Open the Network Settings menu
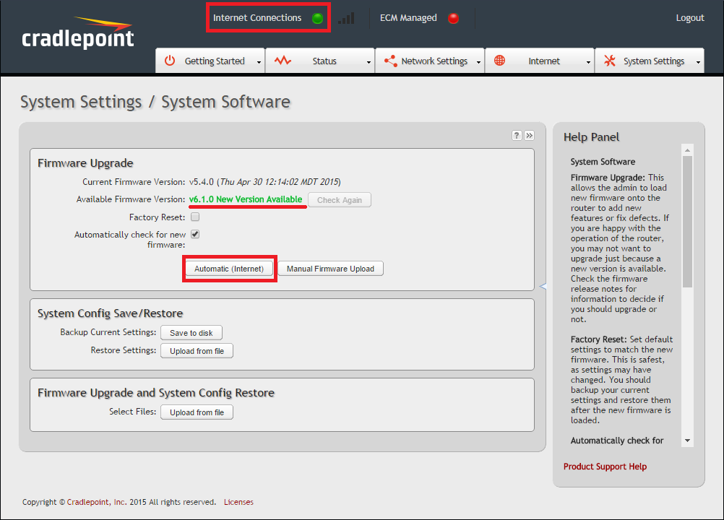Screen dimensions: 724x520 [430, 61]
